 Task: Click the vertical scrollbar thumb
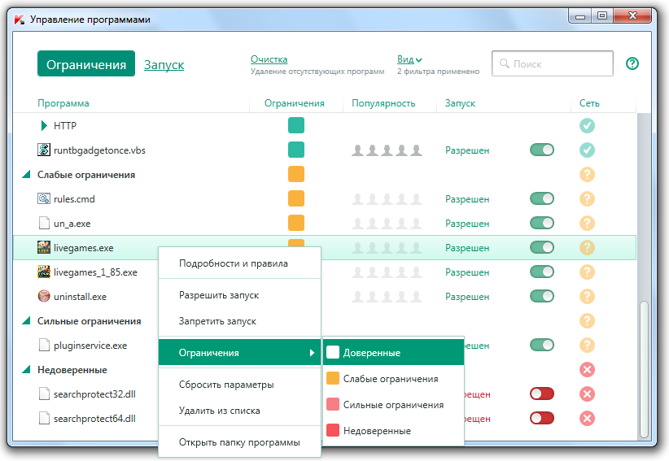click(x=644, y=370)
